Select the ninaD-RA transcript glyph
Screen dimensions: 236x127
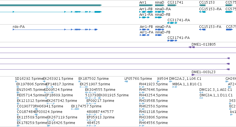point(160,12)
